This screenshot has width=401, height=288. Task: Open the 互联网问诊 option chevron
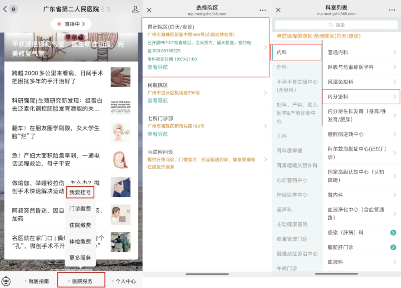[x=265, y=159]
